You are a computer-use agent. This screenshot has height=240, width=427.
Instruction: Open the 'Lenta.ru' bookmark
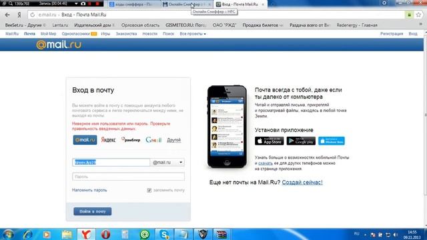(60, 25)
